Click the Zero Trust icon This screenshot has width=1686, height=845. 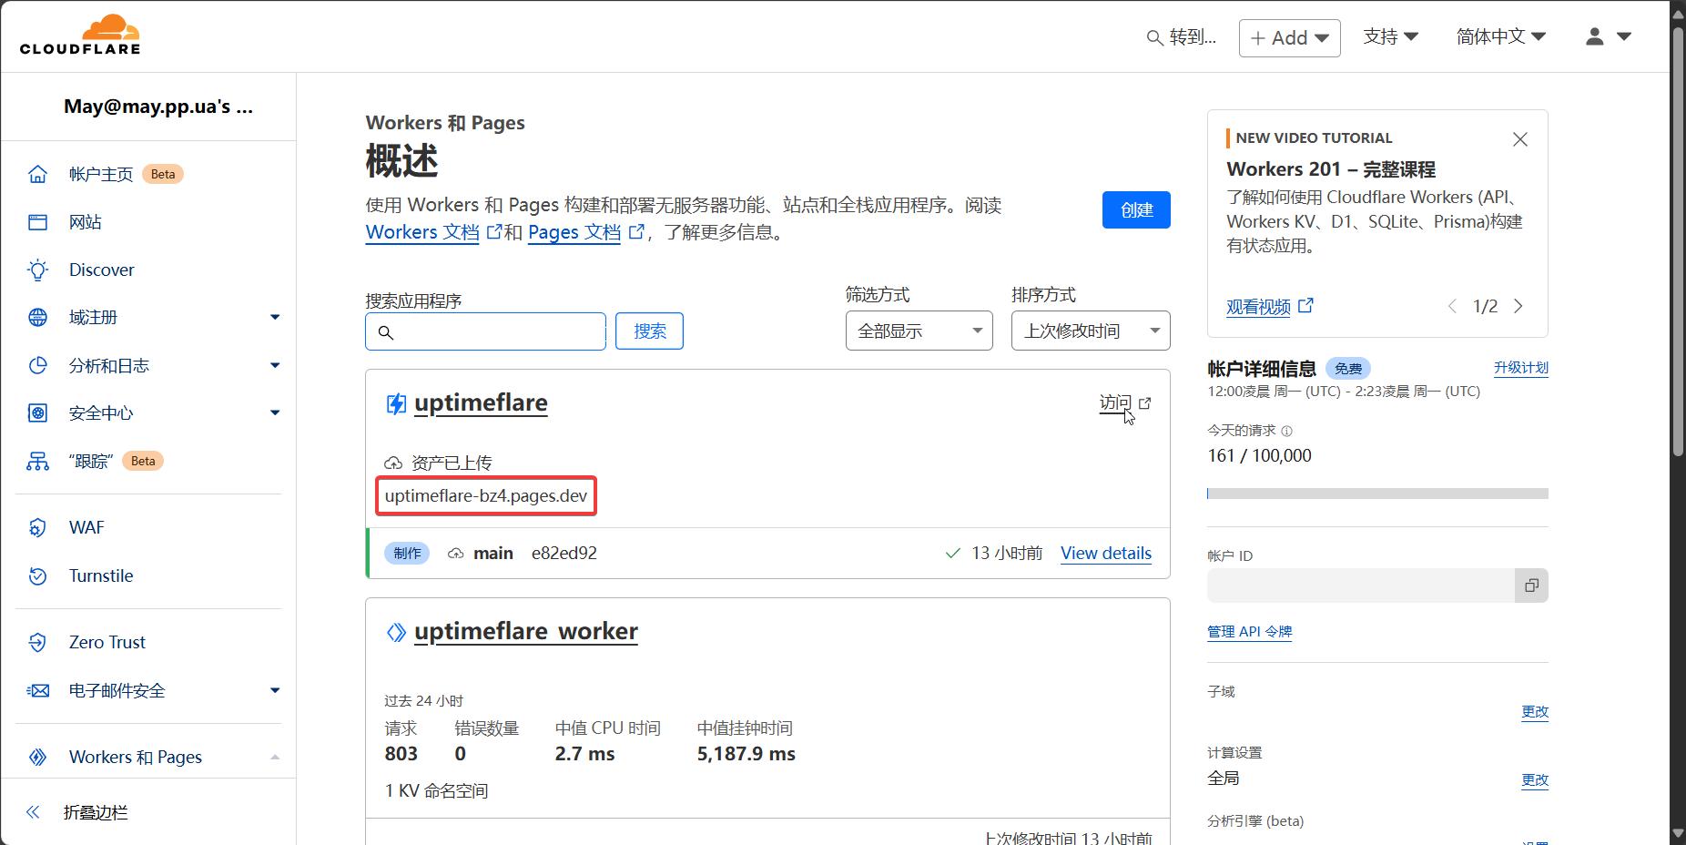37,642
